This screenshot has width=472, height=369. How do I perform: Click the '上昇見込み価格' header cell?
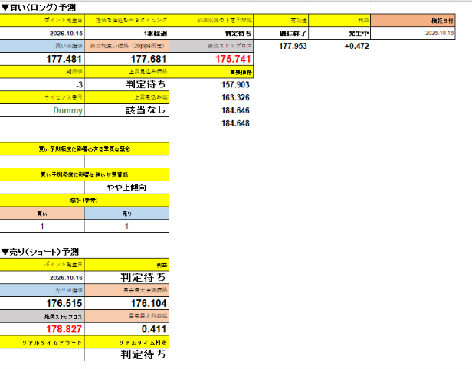click(x=126, y=71)
